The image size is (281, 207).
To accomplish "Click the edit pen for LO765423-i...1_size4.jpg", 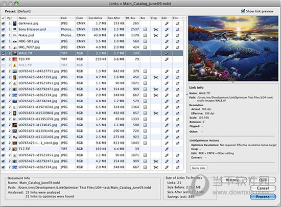I will tap(167, 143).
